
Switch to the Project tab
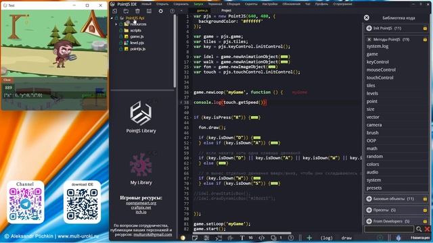tap(226, 11)
